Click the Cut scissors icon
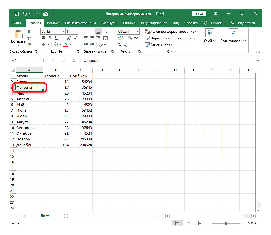 click(29, 32)
